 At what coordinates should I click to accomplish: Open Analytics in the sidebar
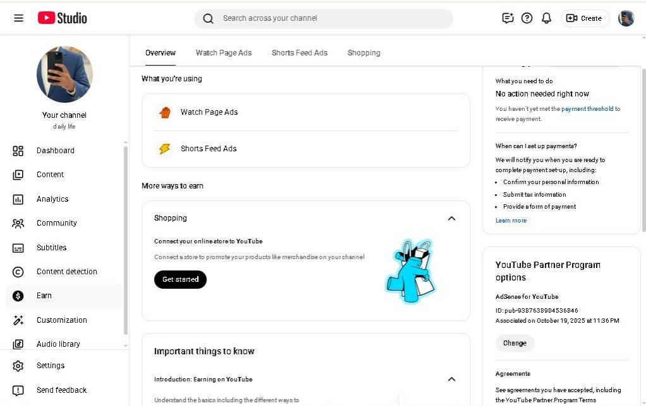(52, 199)
